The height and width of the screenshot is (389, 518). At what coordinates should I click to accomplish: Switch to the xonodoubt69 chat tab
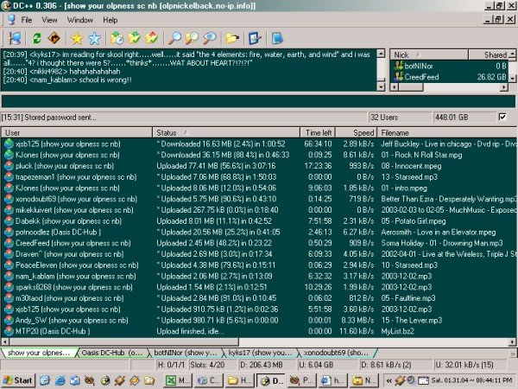(336, 353)
